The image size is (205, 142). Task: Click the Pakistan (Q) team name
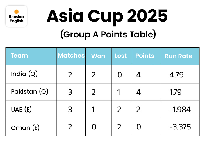tap(29, 91)
